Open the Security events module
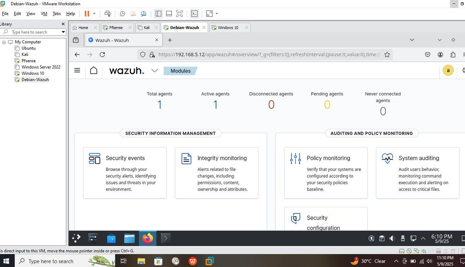 [125, 173]
